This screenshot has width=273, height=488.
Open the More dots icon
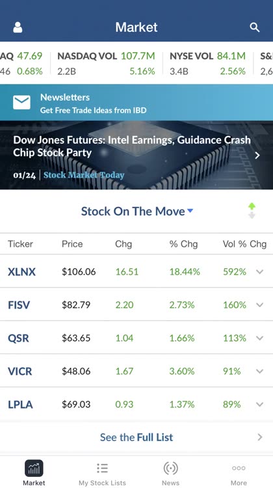point(239,468)
